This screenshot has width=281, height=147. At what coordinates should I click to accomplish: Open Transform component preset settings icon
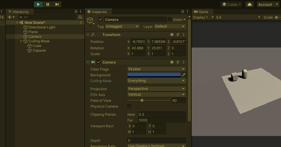click(x=178, y=35)
